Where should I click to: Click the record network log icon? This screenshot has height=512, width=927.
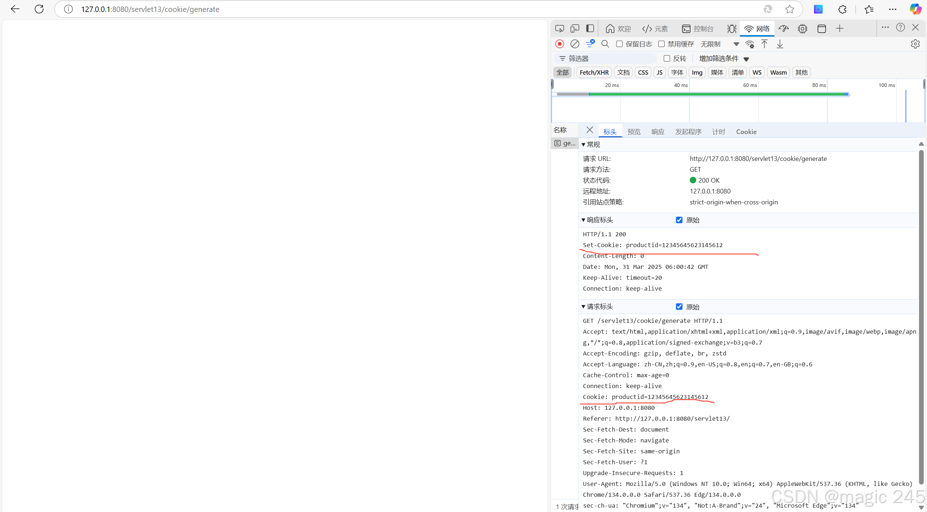click(x=560, y=44)
